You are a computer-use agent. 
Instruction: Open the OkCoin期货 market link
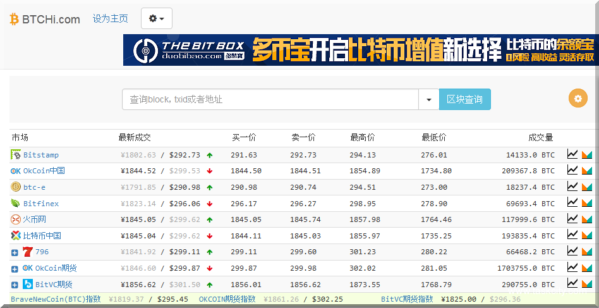click(56, 268)
